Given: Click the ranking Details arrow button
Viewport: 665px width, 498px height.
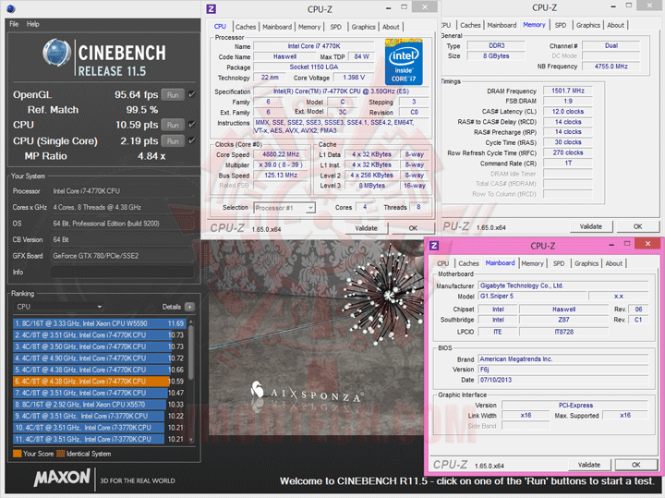Looking at the screenshot, I should (x=189, y=307).
